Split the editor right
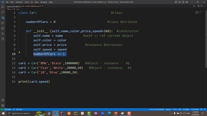The height and width of the screenshot is (116, 207). pyautogui.click(x=202, y=6)
